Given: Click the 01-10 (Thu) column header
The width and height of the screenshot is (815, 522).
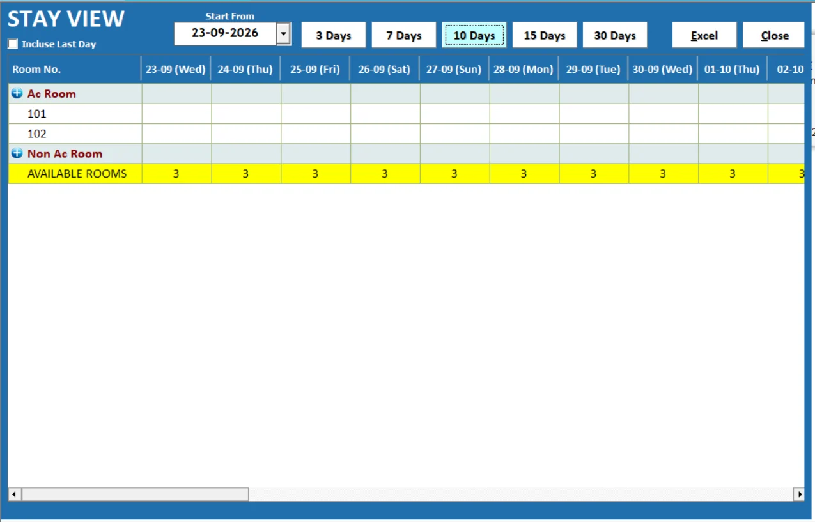Looking at the screenshot, I should [732, 69].
